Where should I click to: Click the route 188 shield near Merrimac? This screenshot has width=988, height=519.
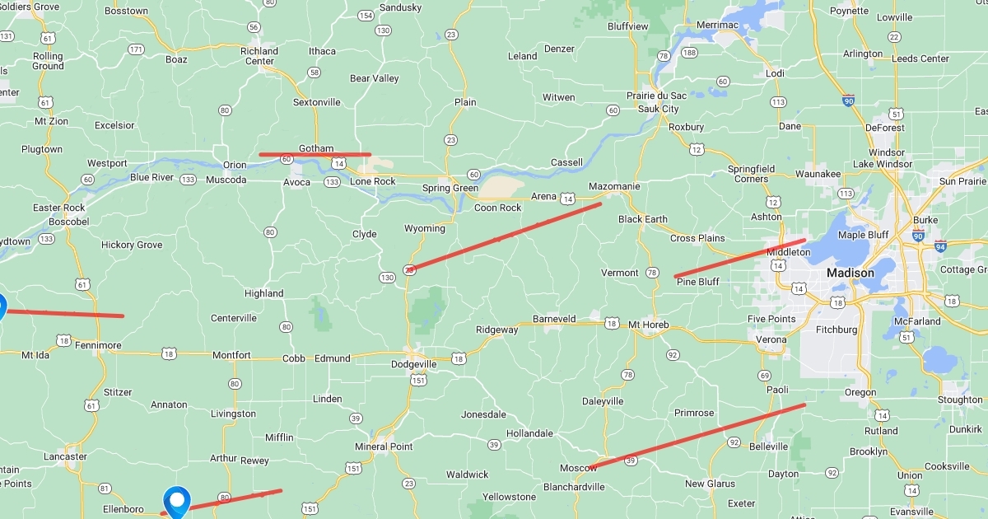tap(688, 53)
